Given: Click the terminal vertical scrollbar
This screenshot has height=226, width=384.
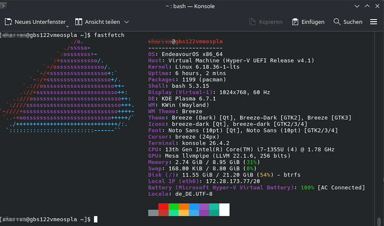Looking at the screenshot, I should coord(379,129).
